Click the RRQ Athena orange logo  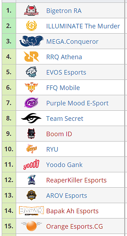[x=31, y=57]
